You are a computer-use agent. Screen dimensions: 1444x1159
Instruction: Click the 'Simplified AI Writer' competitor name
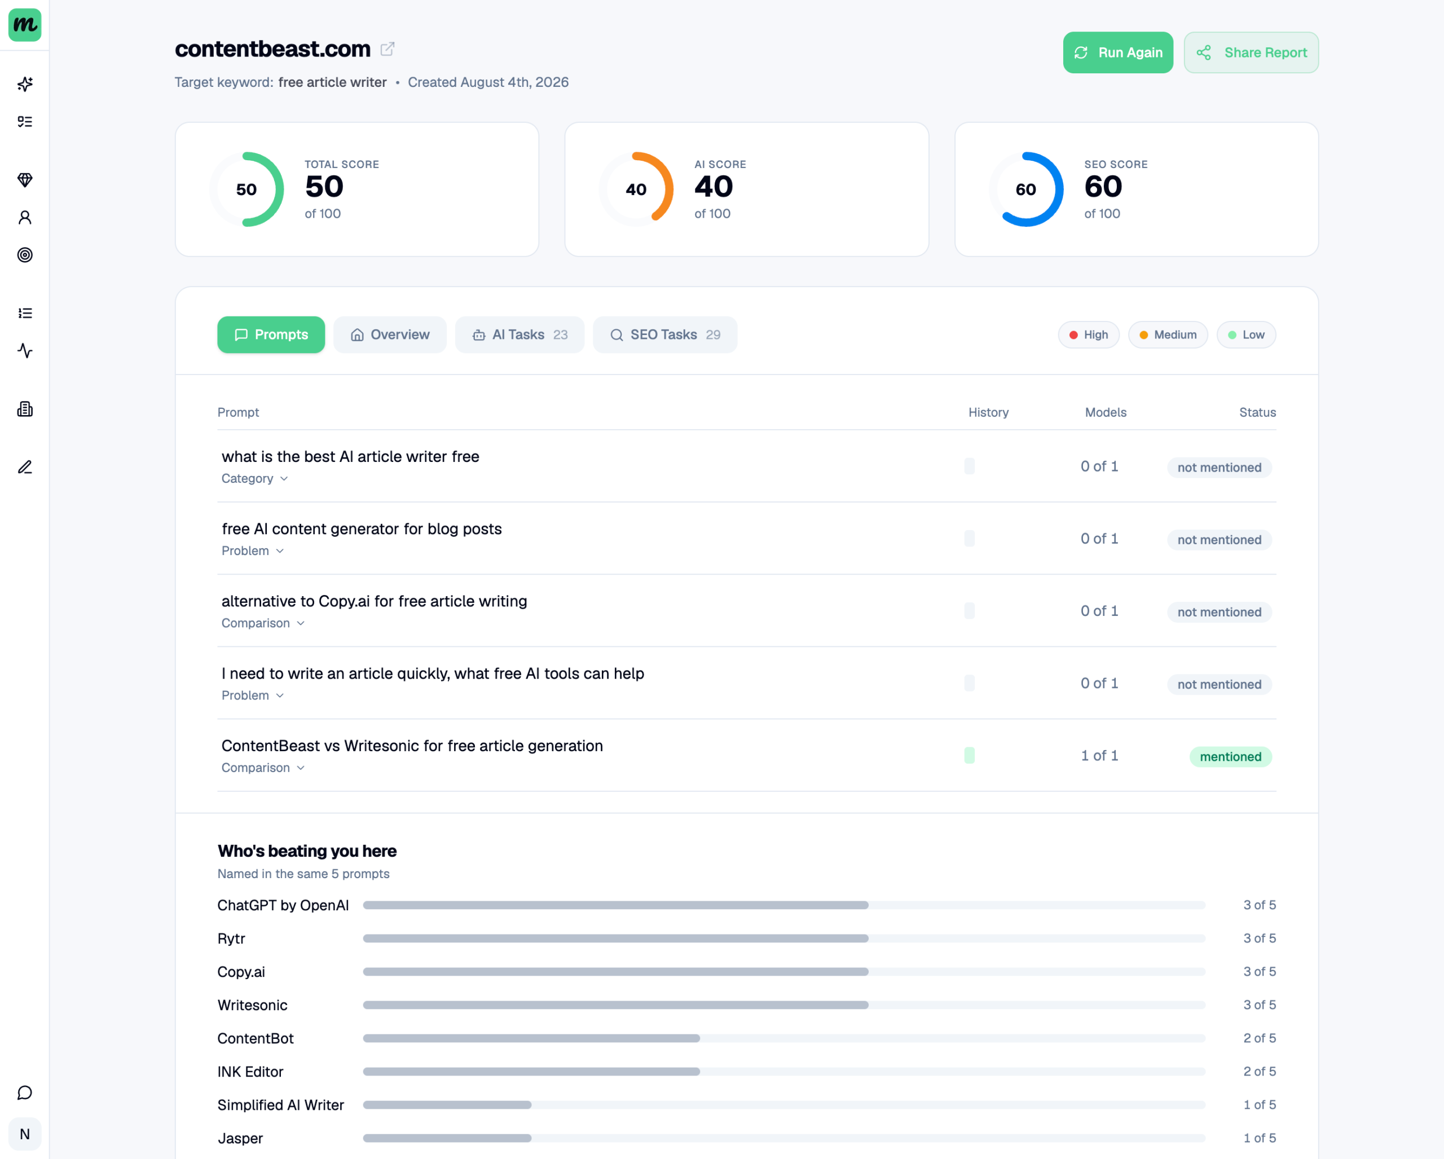(281, 1105)
